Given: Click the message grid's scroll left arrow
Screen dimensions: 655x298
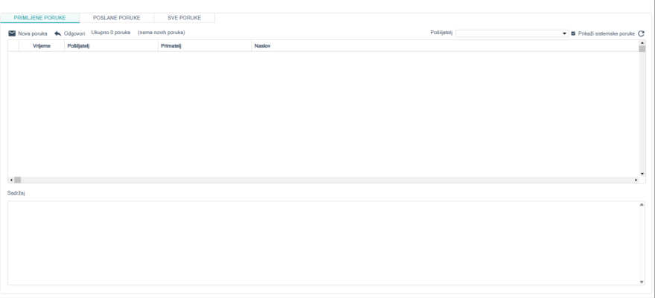Looking at the screenshot, I should point(10,180).
